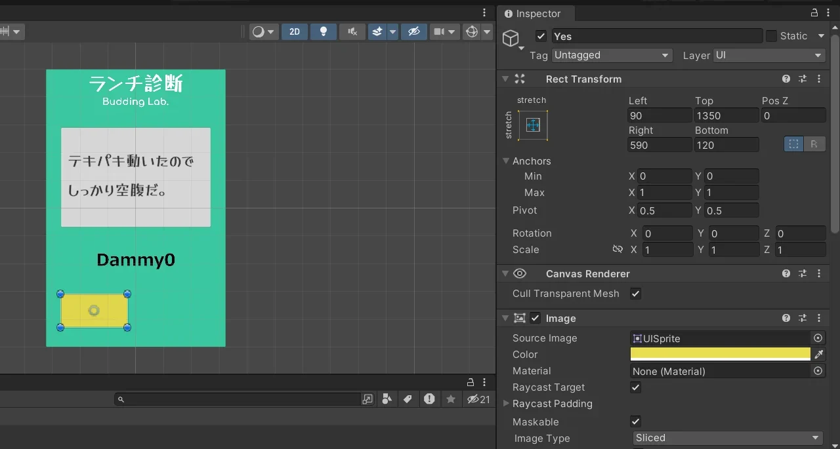Open the yellow Color swatch
Screen dimensions: 840x449
click(721, 355)
